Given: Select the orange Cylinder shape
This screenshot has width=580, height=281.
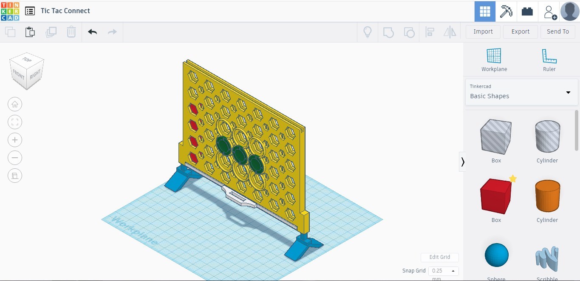Looking at the screenshot, I should click(x=547, y=196).
